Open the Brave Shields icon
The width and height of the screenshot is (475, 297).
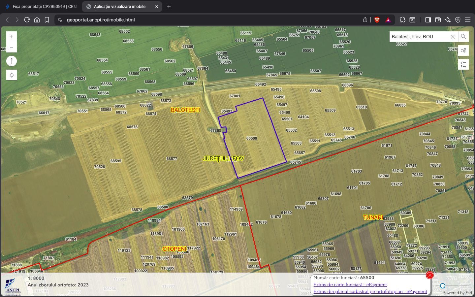376,20
